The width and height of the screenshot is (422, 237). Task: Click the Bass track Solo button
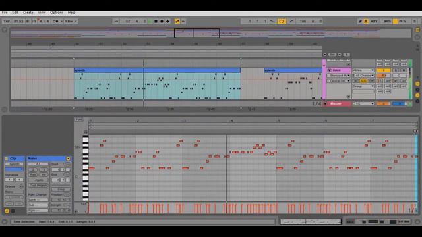396,70
